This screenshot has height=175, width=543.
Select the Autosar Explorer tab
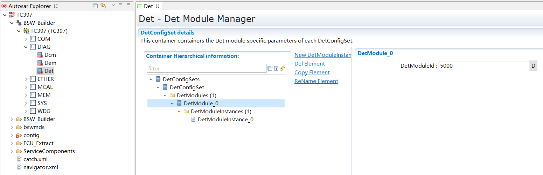(29, 6)
